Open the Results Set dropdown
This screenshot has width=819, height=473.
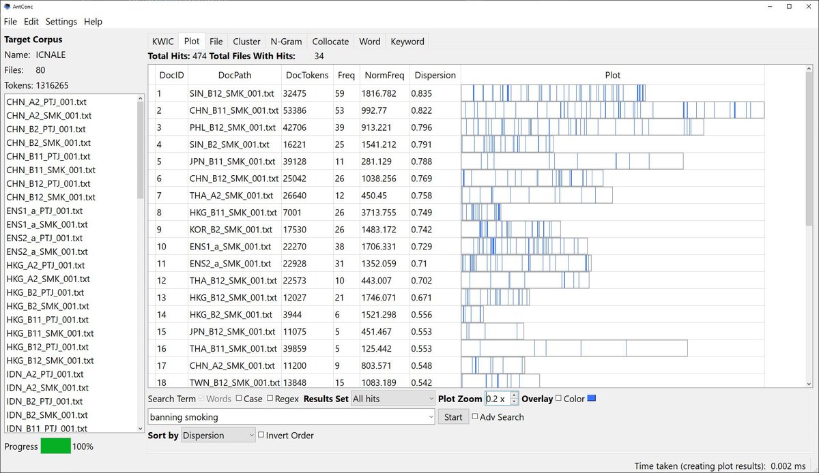[392, 399]
